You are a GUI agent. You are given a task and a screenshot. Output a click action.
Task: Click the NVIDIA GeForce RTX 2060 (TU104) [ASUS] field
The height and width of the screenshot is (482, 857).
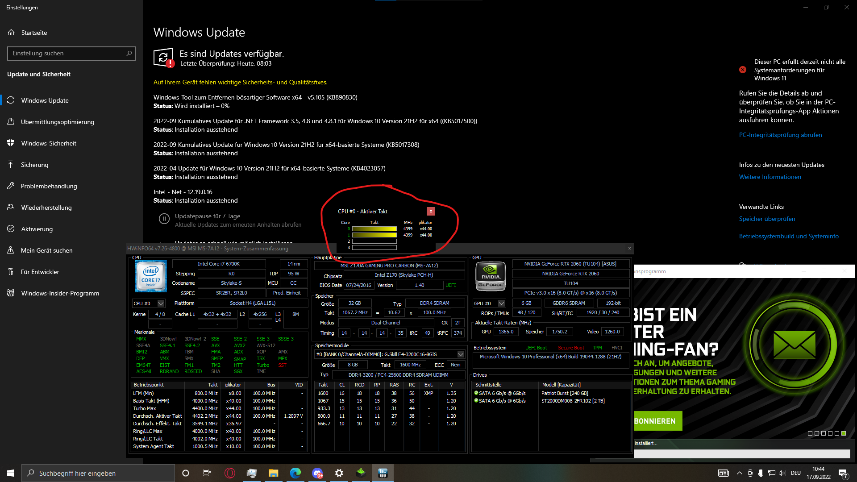(x=570, y=264)
